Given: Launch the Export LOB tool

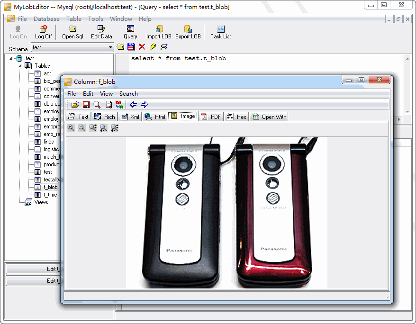Looking at the screenshot, I should point(188,32).
